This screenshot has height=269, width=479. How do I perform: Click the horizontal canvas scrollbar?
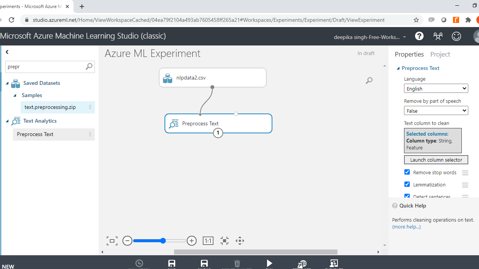coord(256,252)
